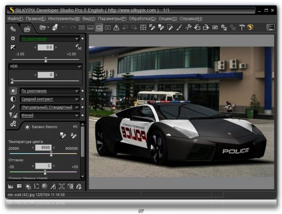The image size is (282, 214).
Task: Open the sharpness Мягкий dropdown
Action: click(50, 115)
